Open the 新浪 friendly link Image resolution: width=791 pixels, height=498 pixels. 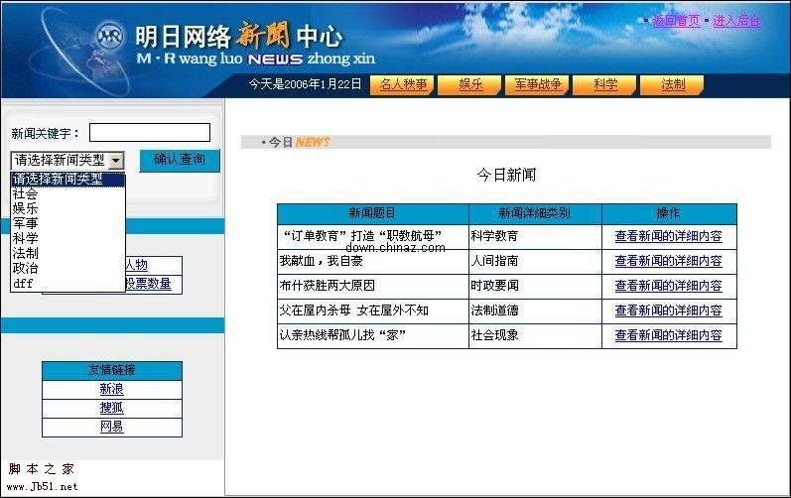coord(111,389)
